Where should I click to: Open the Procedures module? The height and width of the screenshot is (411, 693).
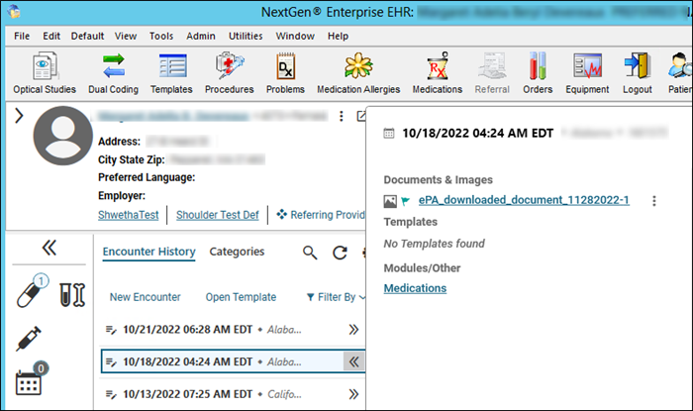[x=230, y=73]
